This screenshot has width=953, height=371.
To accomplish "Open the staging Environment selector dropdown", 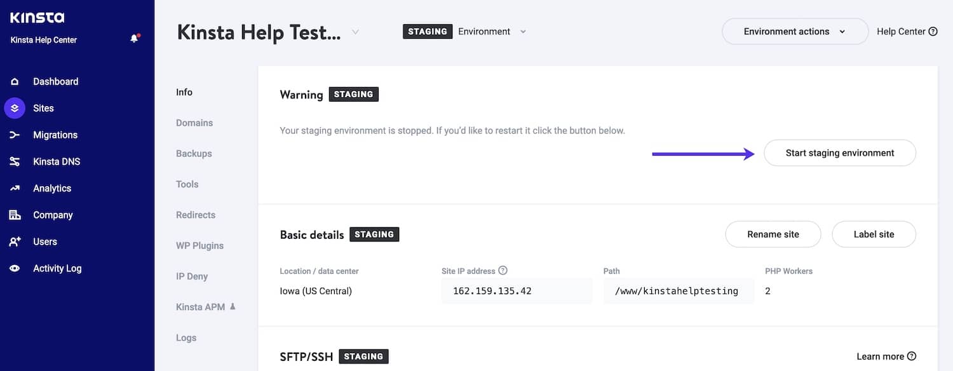I will tap(522, 32).
